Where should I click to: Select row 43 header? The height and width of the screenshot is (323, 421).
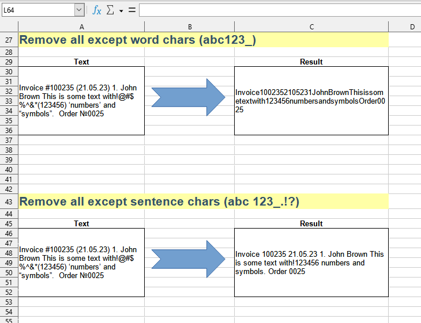coord(9,202)
